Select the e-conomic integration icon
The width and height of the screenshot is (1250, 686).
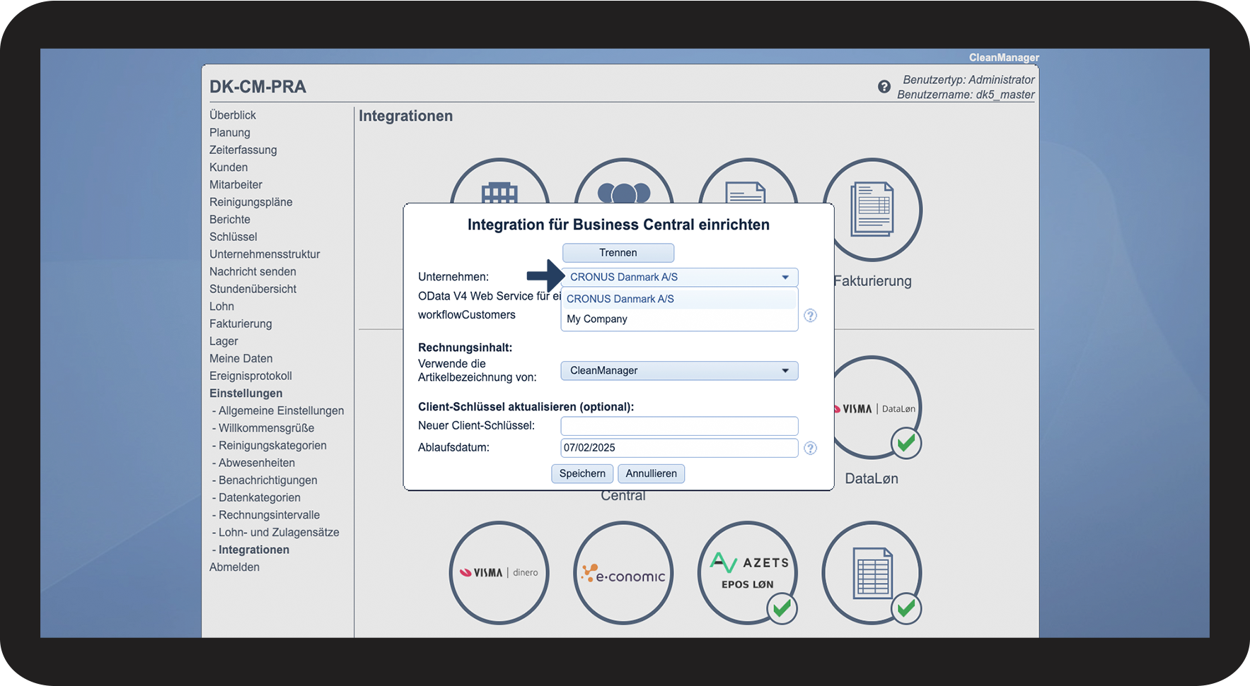[623, 574]
